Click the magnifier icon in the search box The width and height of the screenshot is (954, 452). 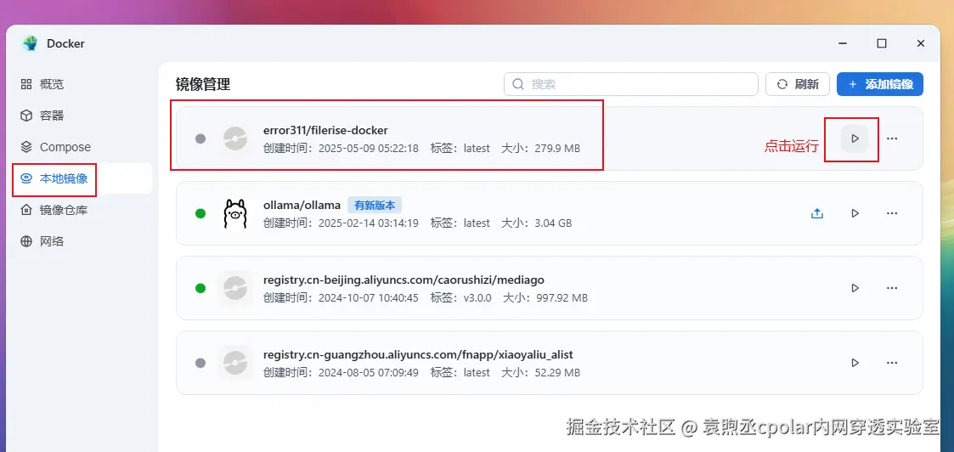pyautogui.click(x=518, y=84)
